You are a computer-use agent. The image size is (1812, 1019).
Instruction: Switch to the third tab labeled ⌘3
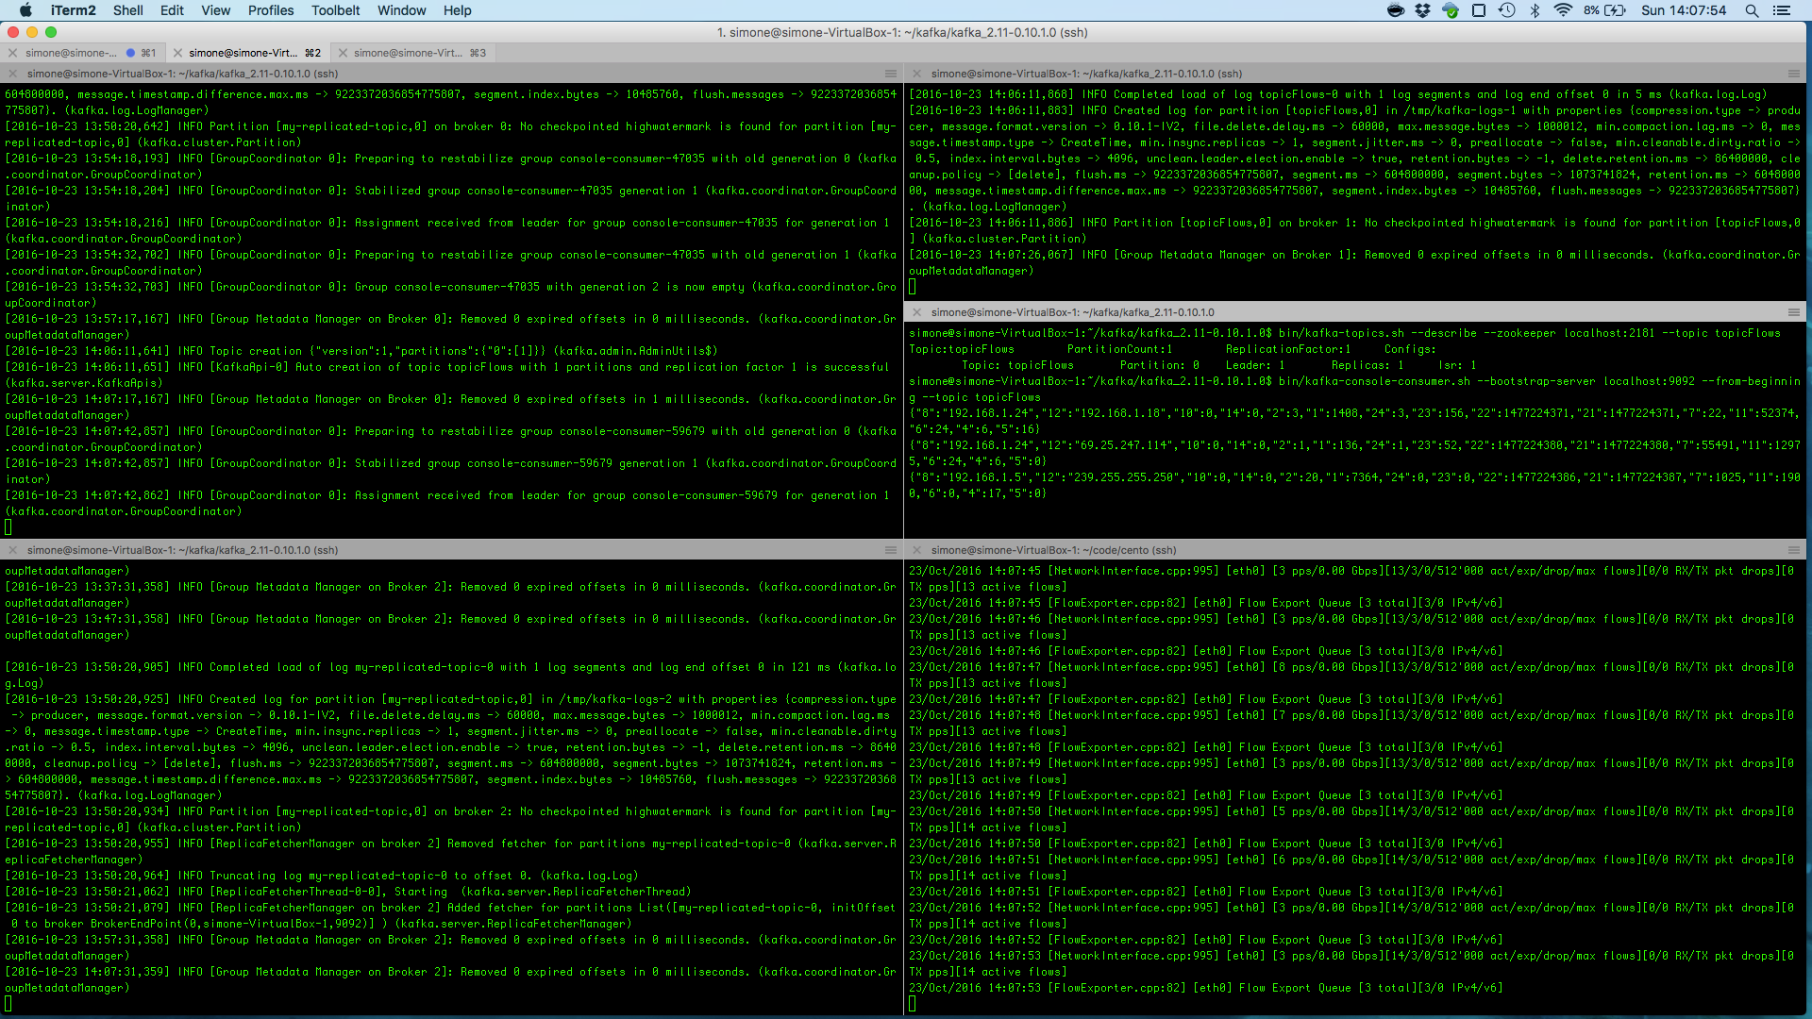pos(412,53)
